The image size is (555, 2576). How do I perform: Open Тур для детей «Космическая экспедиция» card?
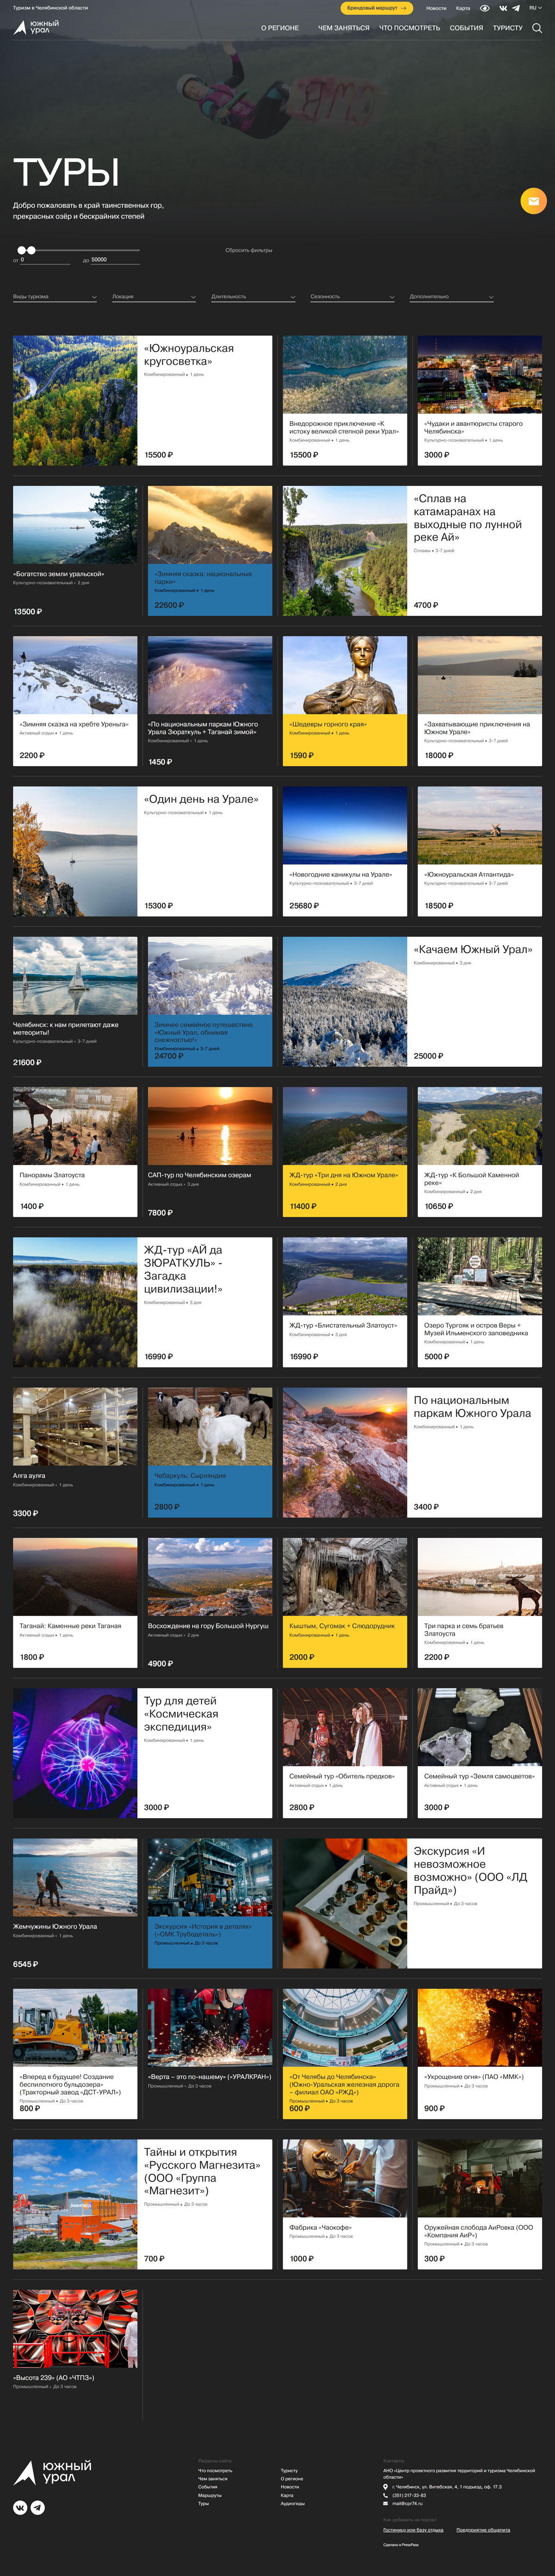(142, 1753)
